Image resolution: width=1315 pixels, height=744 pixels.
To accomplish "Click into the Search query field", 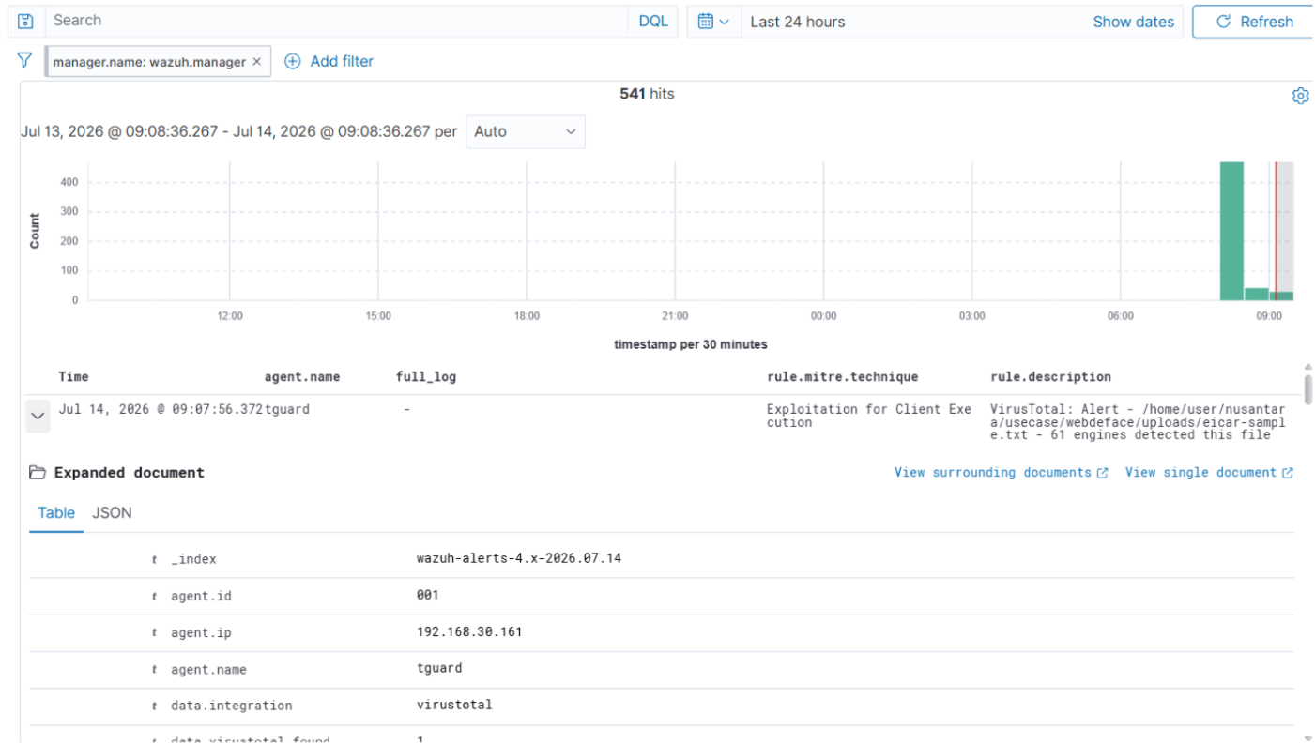I will point(338,21).
